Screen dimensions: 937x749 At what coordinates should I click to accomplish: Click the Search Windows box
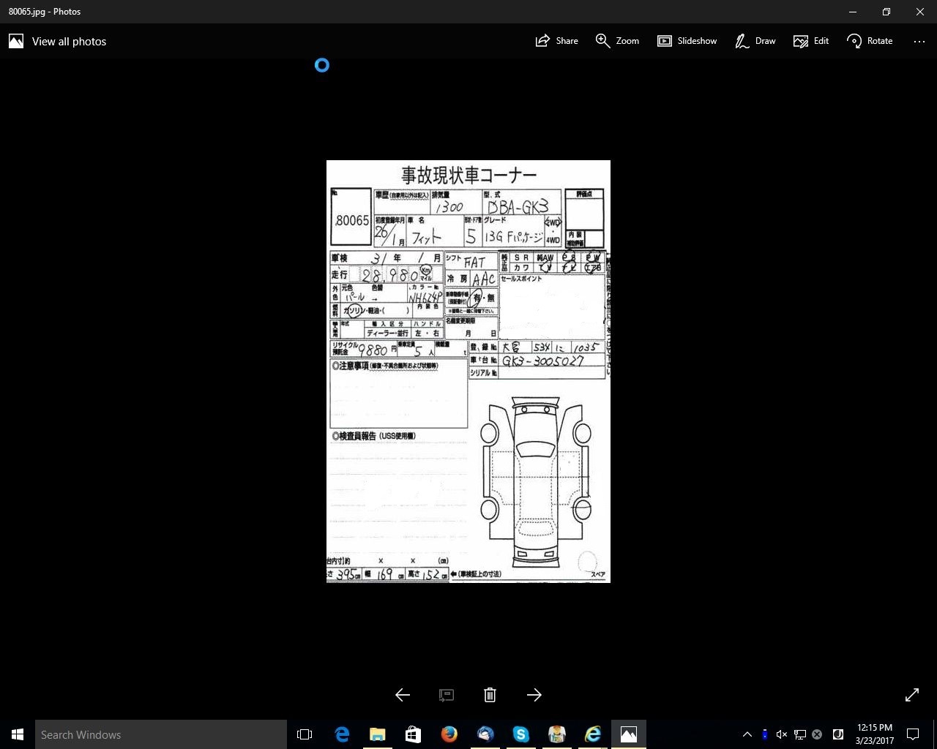161,734
